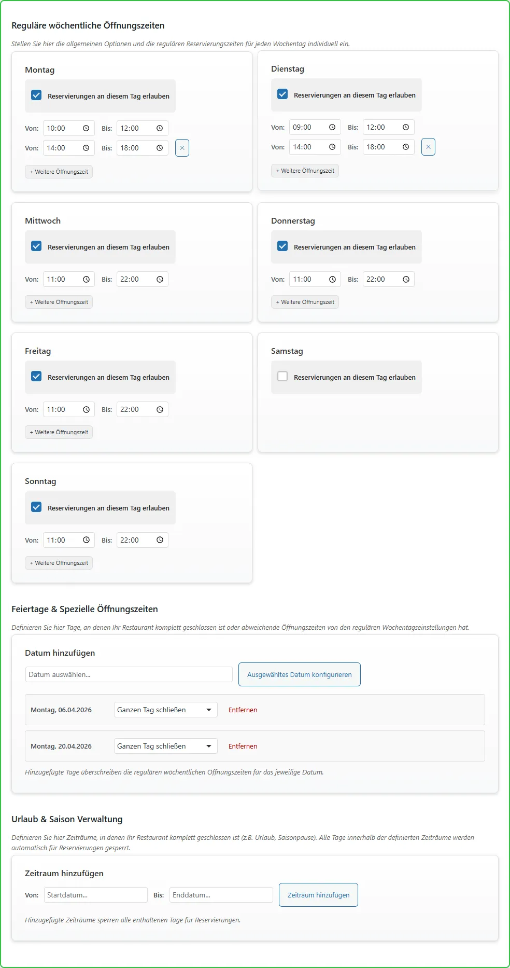
Task: Open time picker for Mittwoch 22:00 end
Action: click(x=160, y=279)
